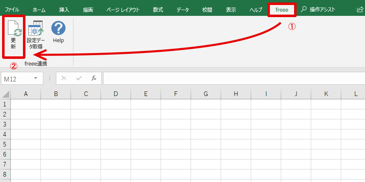Select row 2 header

(x=5, y=114)
